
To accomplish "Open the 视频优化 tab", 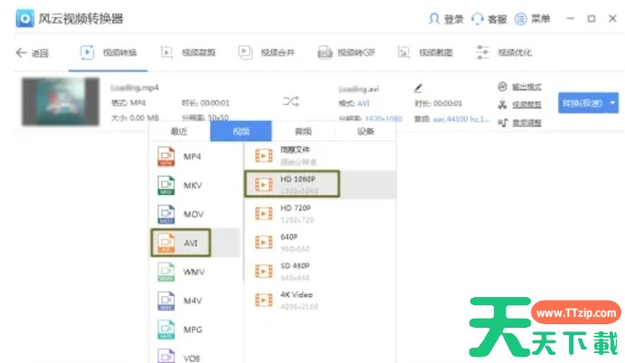I will pos(504,52).
